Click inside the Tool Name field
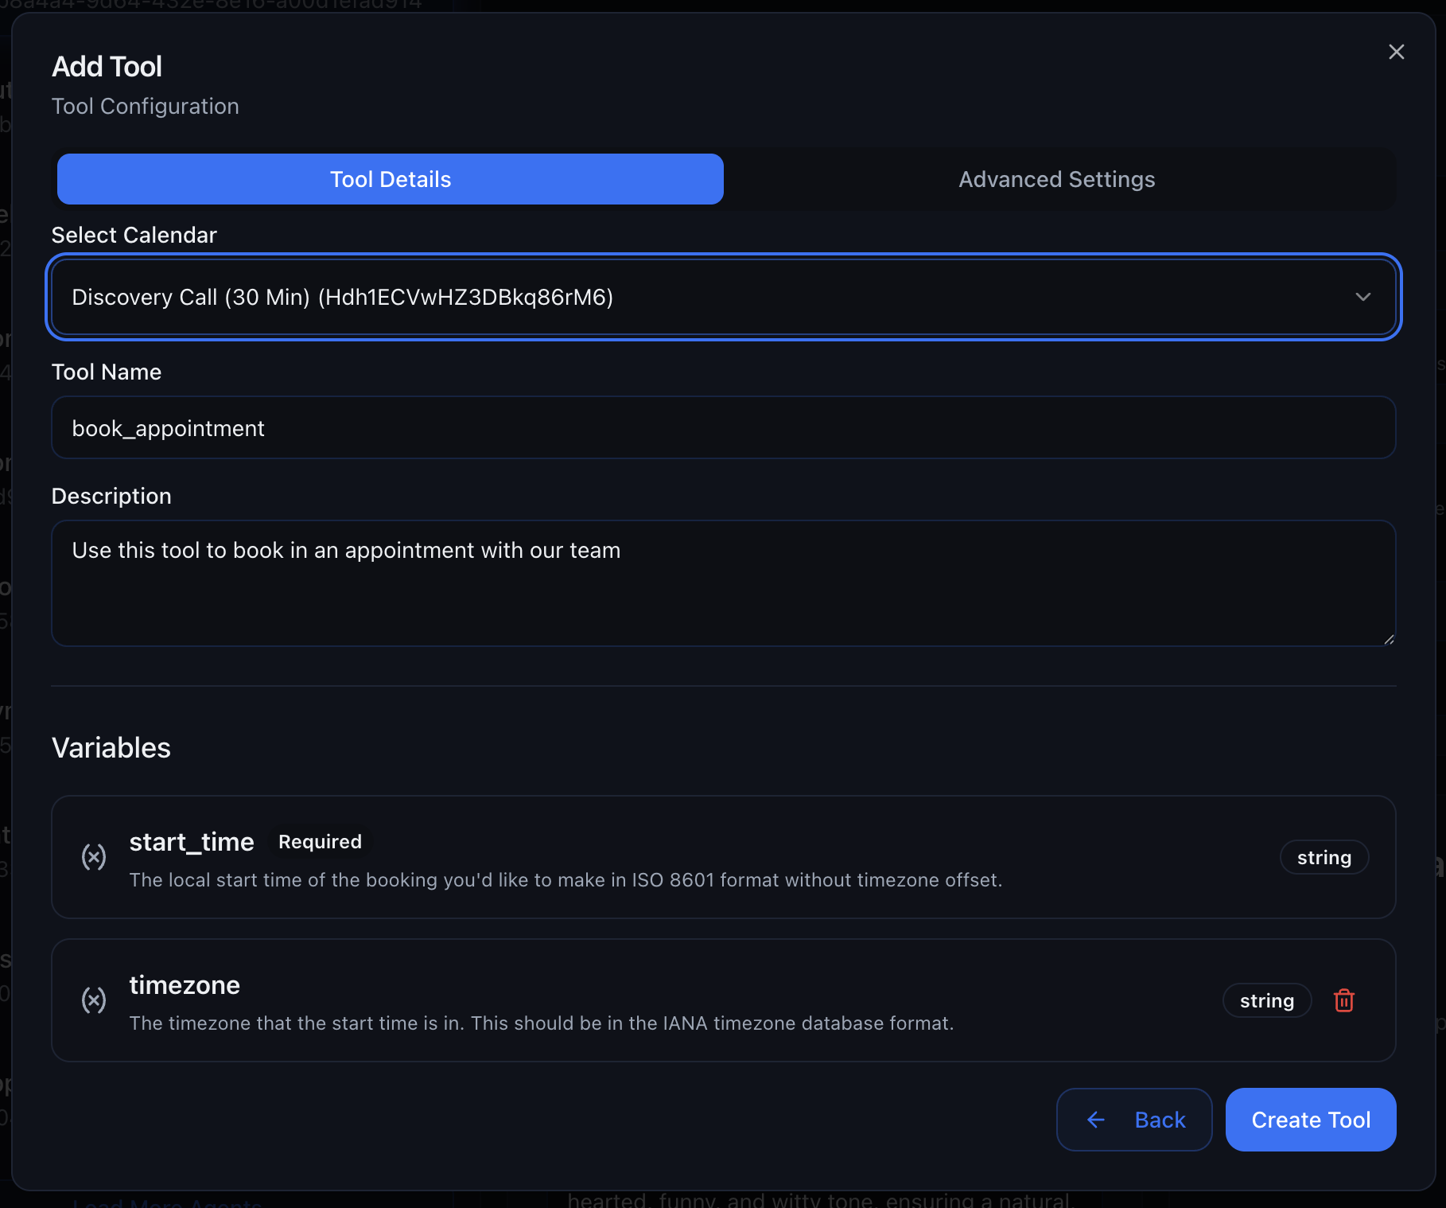The width and height of the screenshot is (1446, 1208). 722,427
